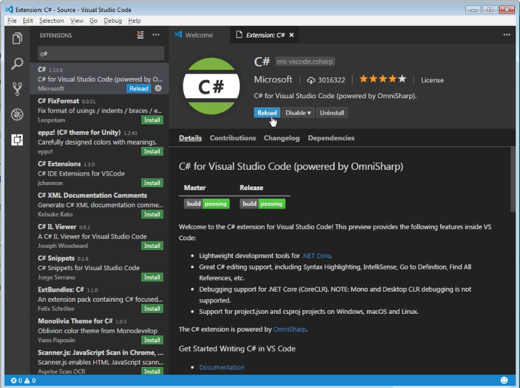Screen dimensions: 520x388
Task: Select the C# XML Documentation Comments entry title
Action: (x=92, y=195)
